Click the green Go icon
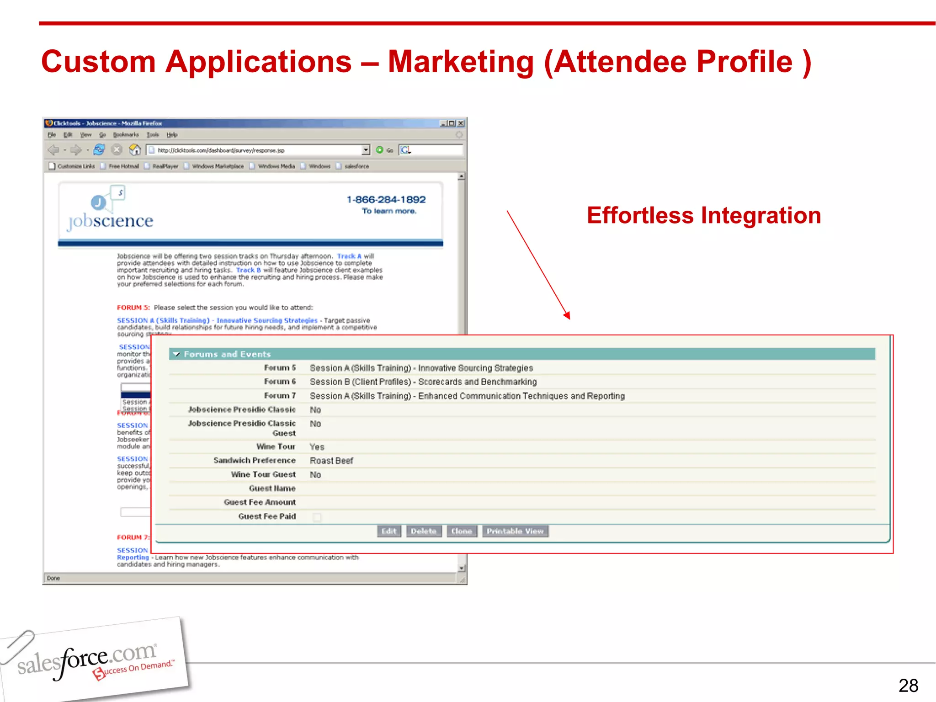 (x=380, y=150)
